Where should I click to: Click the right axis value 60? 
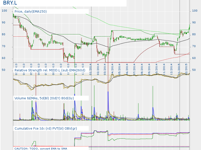194,58
